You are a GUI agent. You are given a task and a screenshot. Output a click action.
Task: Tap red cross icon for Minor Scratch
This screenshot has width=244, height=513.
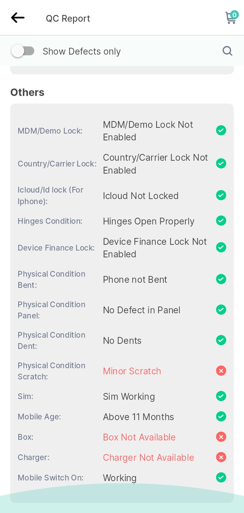click(x=221, y=371)
